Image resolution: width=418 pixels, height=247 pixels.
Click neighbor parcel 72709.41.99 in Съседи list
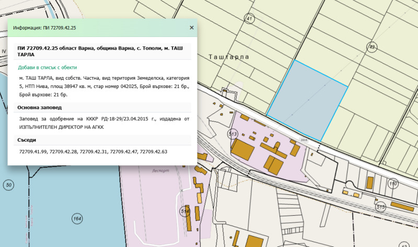click(x=33, y=152)
